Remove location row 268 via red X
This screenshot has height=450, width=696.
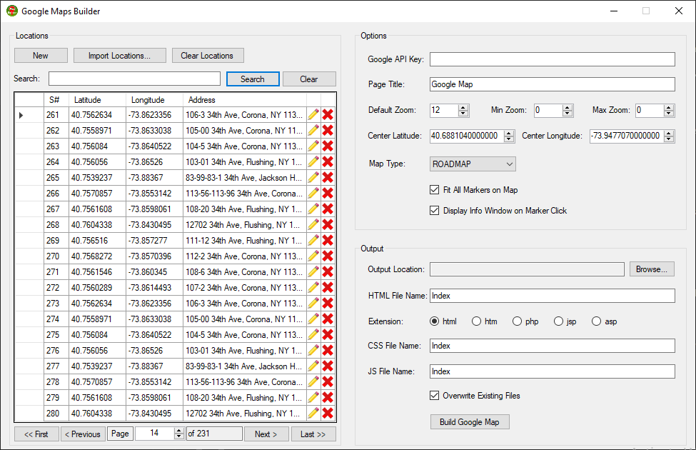tap(328, 225)
